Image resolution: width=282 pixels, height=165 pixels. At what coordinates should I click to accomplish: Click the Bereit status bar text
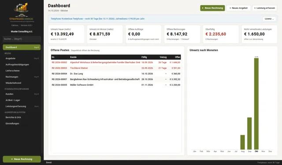(x=49, y=162)
